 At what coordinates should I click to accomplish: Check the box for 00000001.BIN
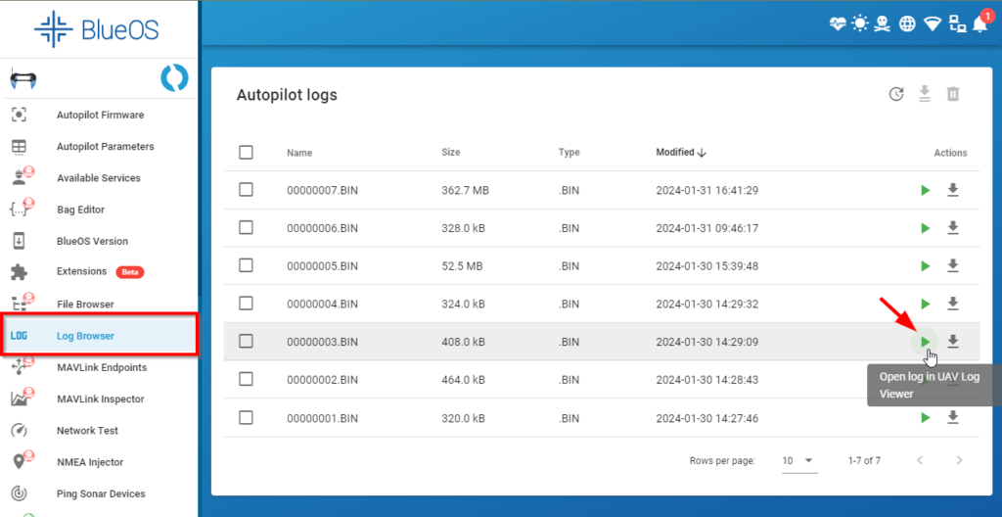point(246,418)
